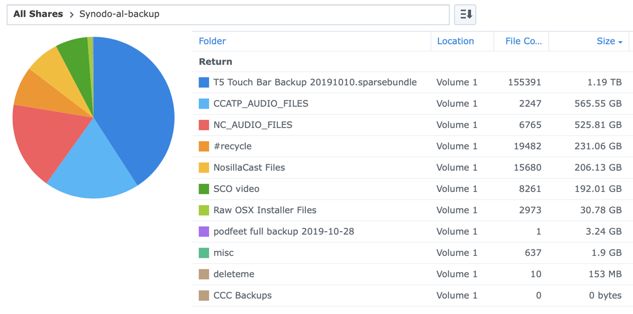Open the misc folder entry

223,253
